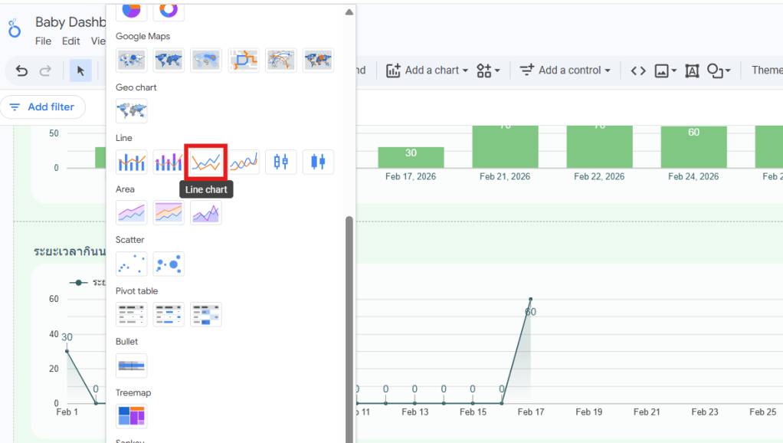Choose the Bubble scatter chart icon
This screenshot has height=443, width=783.
point(169,264)
